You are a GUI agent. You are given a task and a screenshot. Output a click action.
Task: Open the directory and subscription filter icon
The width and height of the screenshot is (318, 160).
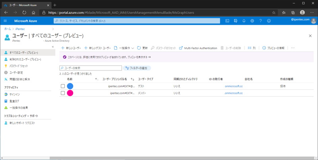(x=235, y=21)
